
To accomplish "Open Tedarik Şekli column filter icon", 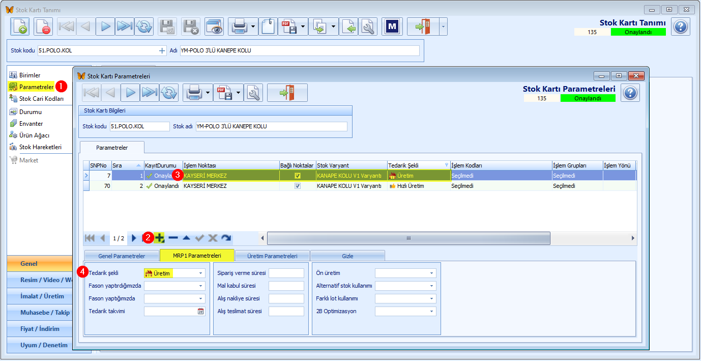I will pos(447,165).
